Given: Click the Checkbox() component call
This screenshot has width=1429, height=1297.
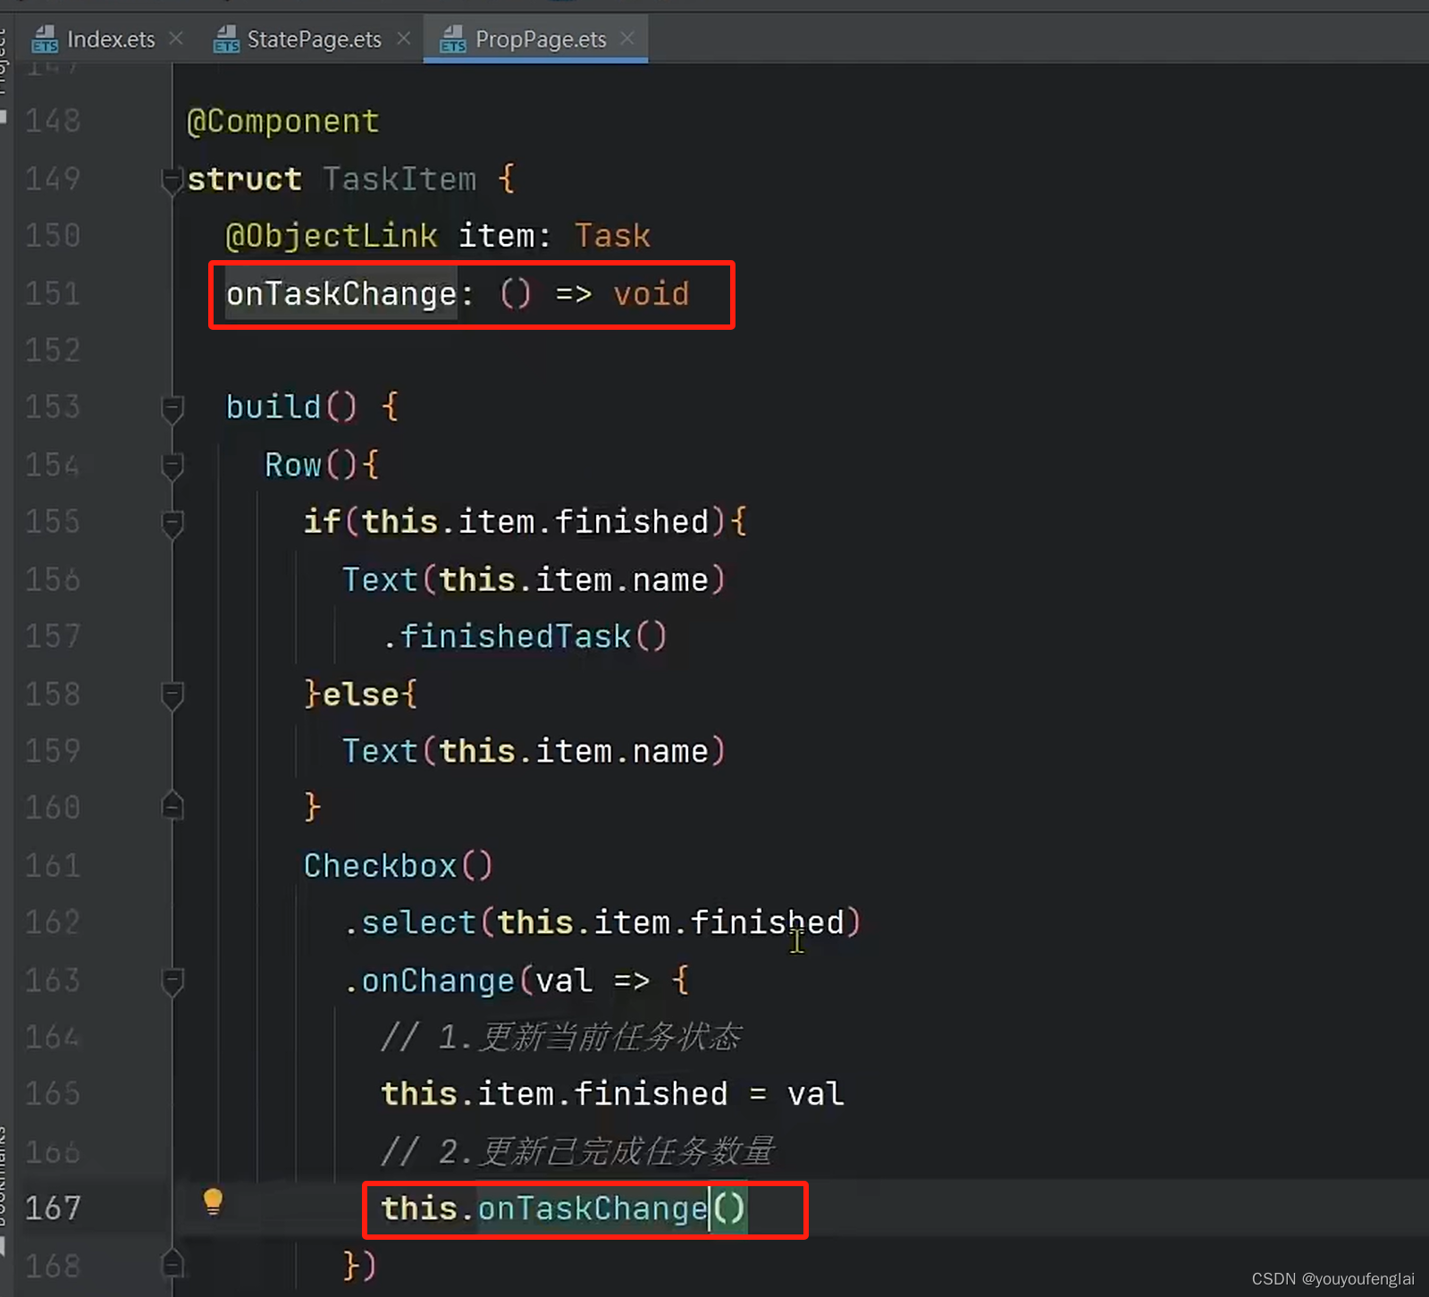Looking at the screenshot, I should click(x=398, y=865).
